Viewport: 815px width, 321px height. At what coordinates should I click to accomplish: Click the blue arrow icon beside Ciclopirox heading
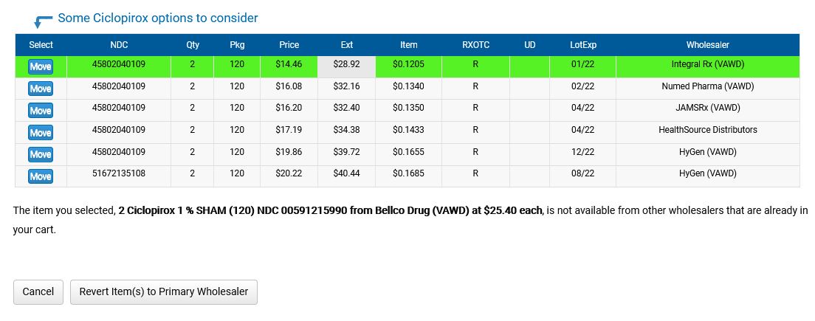coord(43,20)
